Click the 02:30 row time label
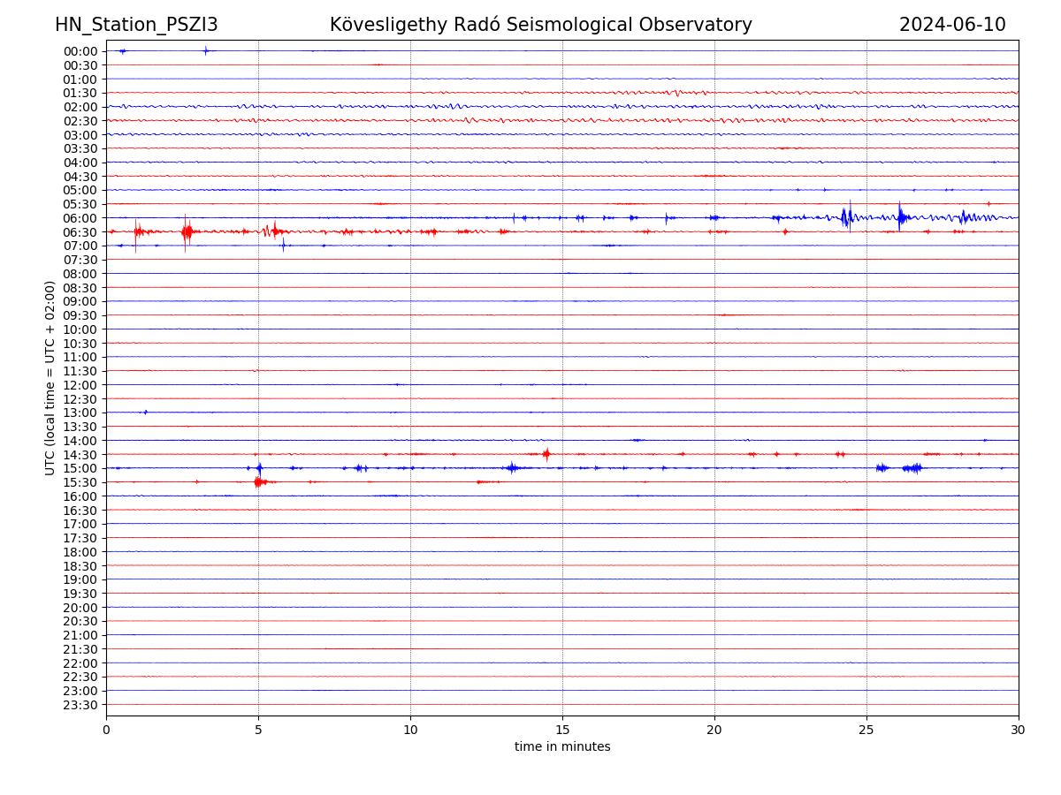 click(x=80, y=121)
